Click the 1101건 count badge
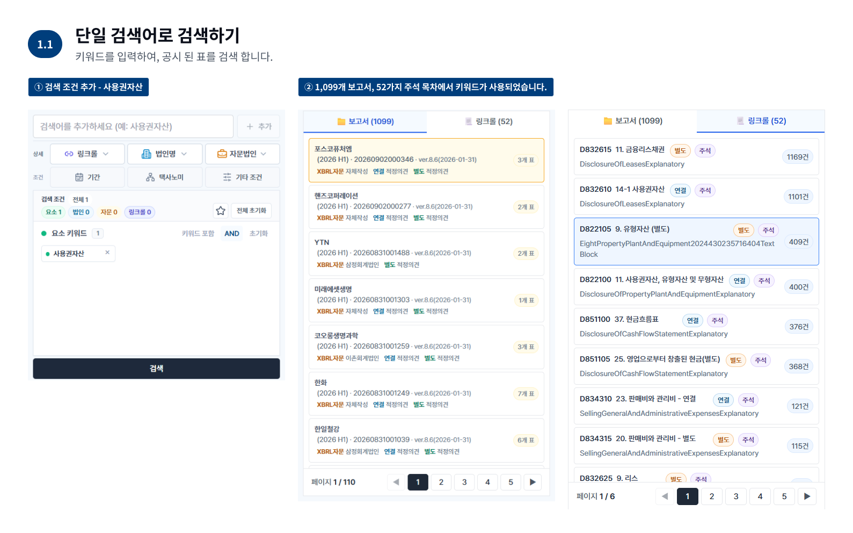Screen dimensions: 853x533 798,197
